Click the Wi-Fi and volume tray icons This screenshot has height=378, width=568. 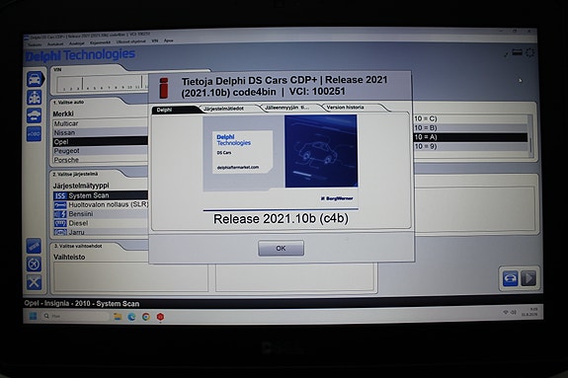coord(510,312)
